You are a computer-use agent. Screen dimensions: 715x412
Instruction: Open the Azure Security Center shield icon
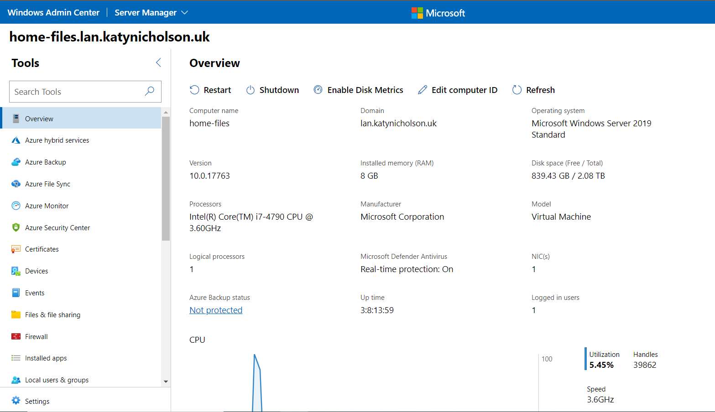[x=16, y=227]
